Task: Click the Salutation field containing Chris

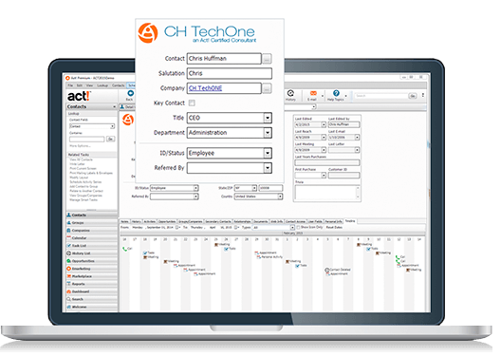Action: (x=230, y=73)
